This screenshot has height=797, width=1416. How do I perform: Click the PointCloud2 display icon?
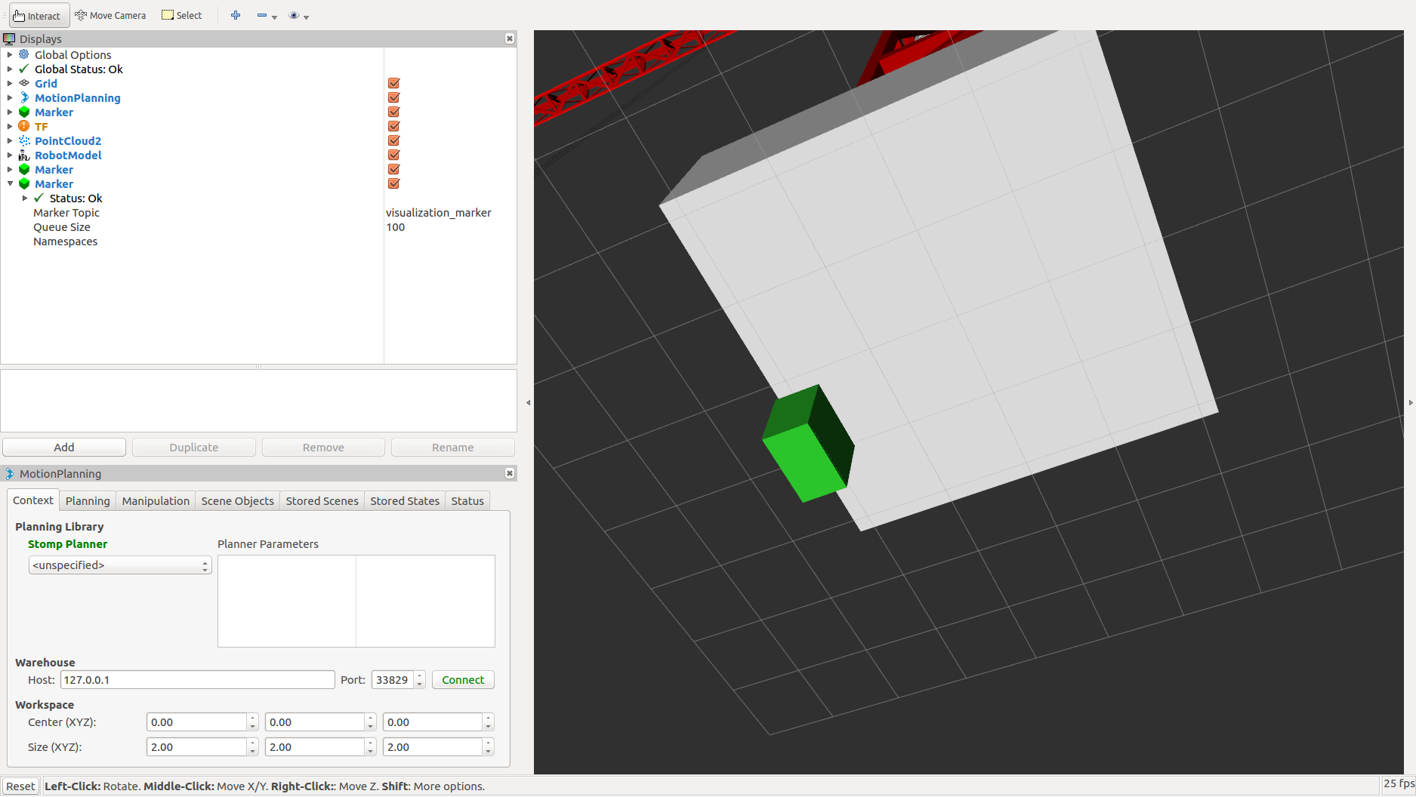23,140
